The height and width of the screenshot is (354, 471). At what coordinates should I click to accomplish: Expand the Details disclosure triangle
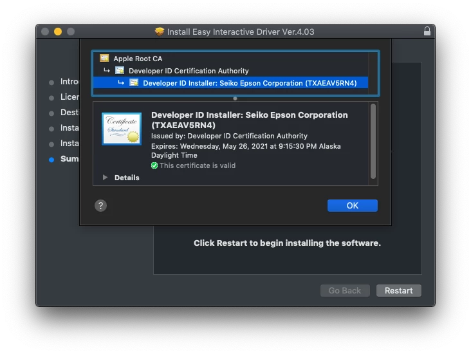[105, 177]
